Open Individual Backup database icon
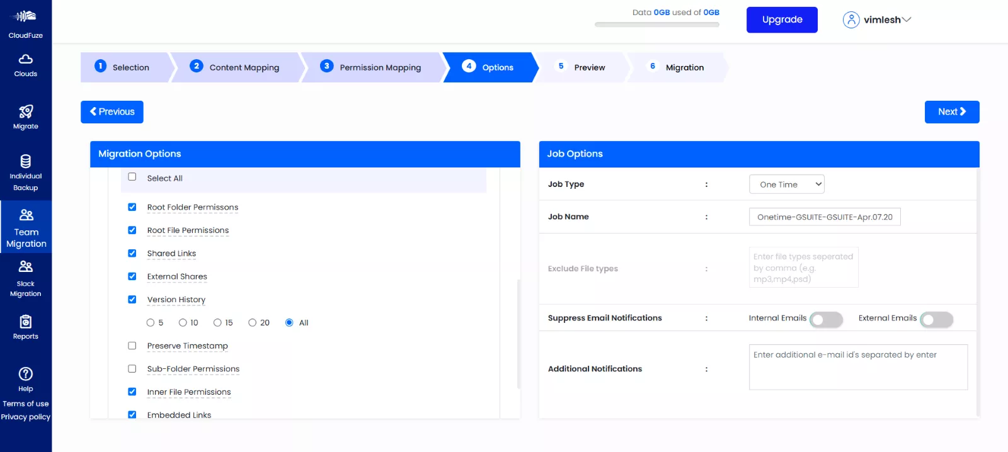The height and width of the screenshot is (452, 1008). 26,161
